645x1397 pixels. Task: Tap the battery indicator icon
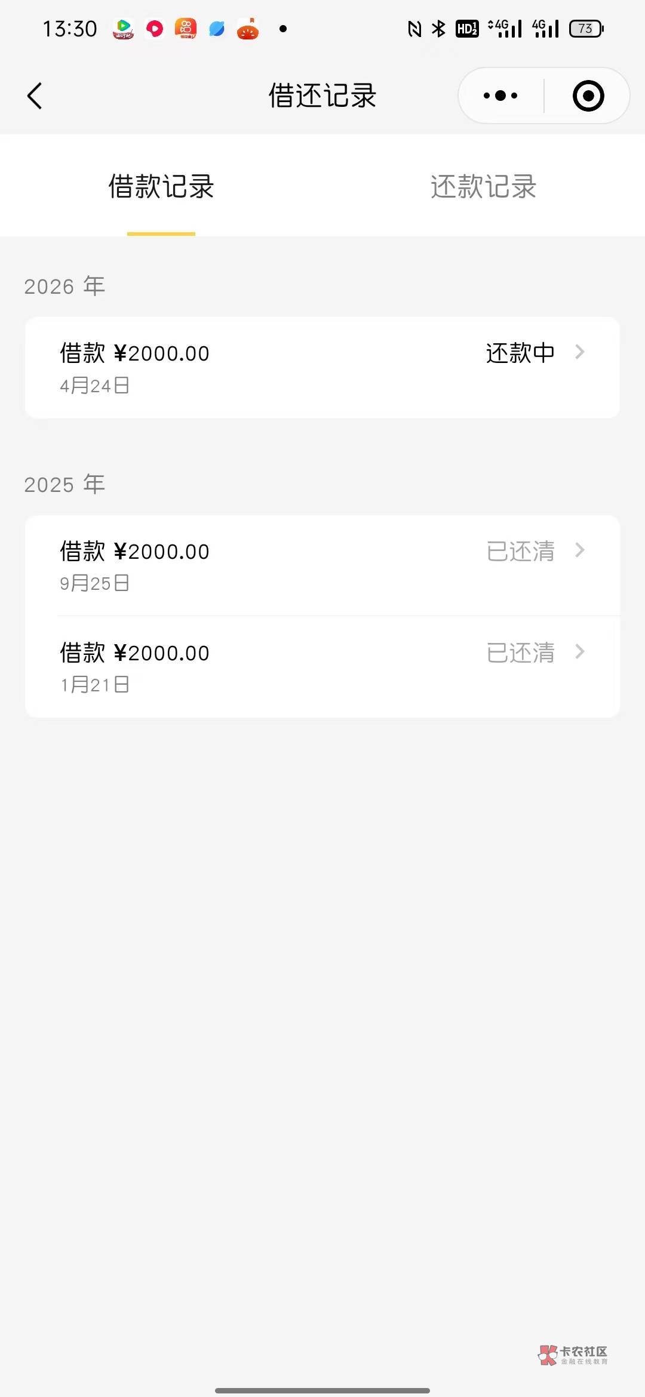[x=586, y=29]
